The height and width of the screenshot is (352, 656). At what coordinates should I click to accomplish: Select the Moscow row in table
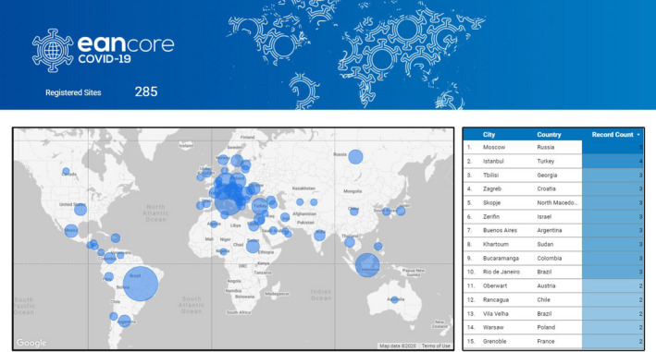[x=553, y=148]
